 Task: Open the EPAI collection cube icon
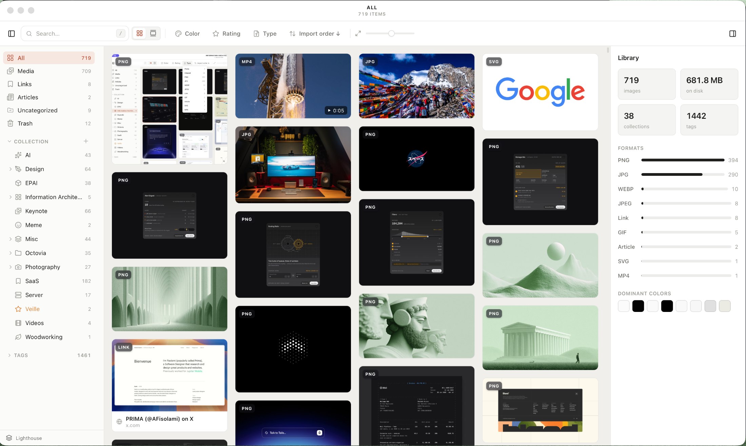pyautogui.click(x=18, y=183)
